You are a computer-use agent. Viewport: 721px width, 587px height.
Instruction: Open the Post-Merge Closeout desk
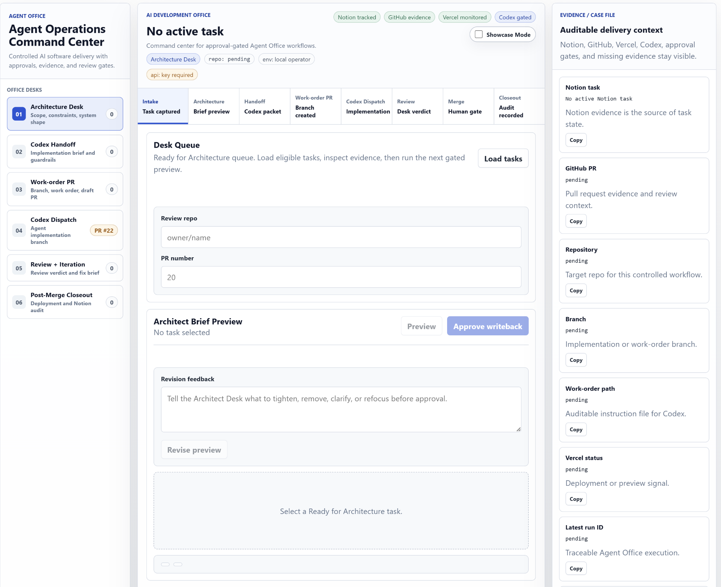click(x=65, y=302)
